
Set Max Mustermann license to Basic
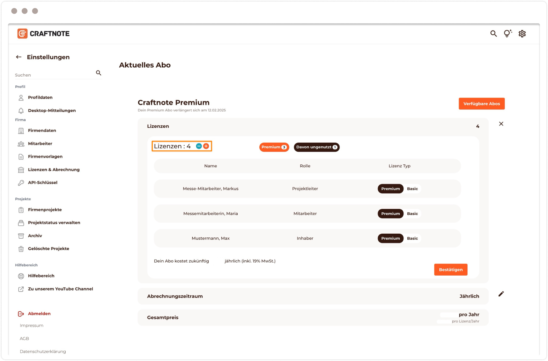412,239
